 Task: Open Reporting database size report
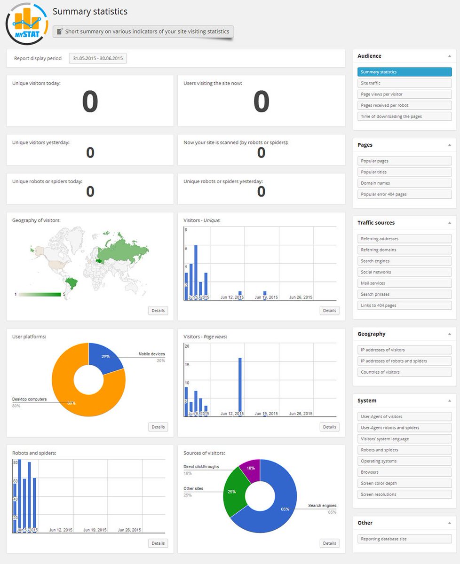(404, 539)
